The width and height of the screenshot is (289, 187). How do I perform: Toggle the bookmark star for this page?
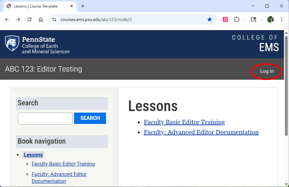coord(210,19)
